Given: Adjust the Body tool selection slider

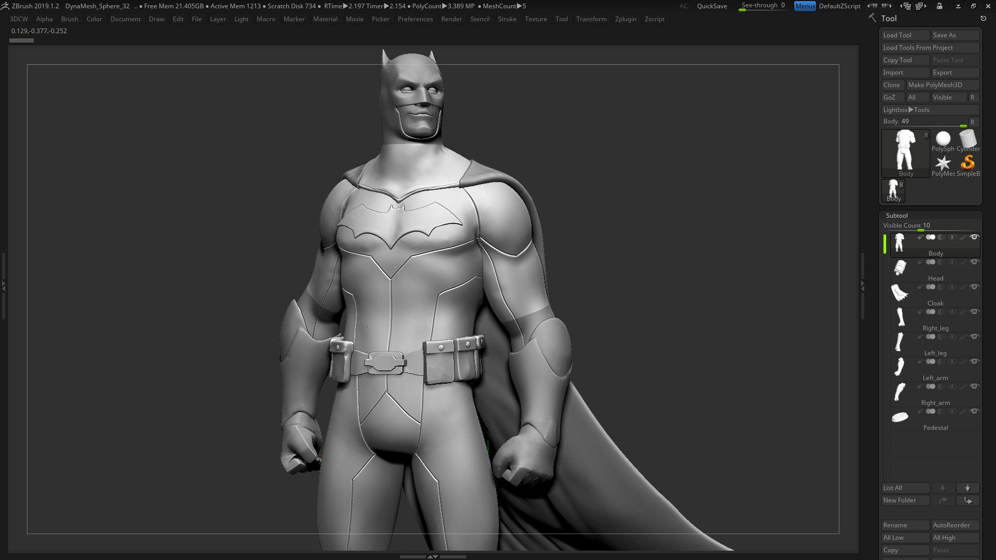Looking at the screenshot, I should pyautogui.click(x=925, y=122).
